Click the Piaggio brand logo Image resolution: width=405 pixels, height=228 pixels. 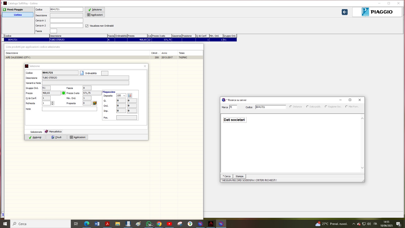pos(377,12)
